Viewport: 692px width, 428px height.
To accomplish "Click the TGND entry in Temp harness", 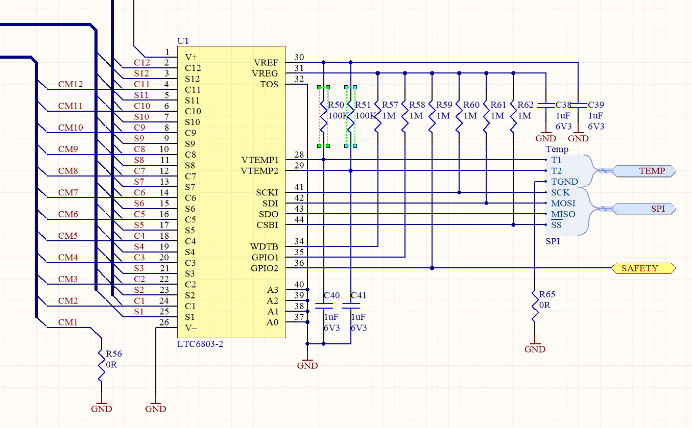I will tap(564, 182).
